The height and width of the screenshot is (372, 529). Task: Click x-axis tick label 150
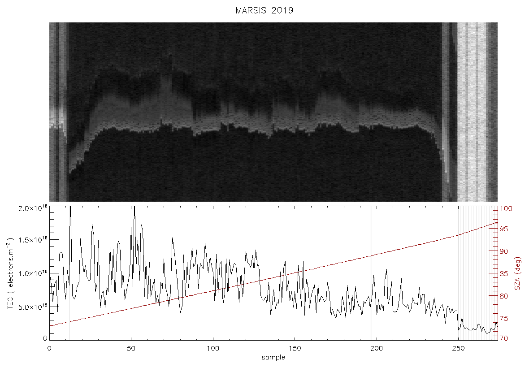(x=295, y=349)
